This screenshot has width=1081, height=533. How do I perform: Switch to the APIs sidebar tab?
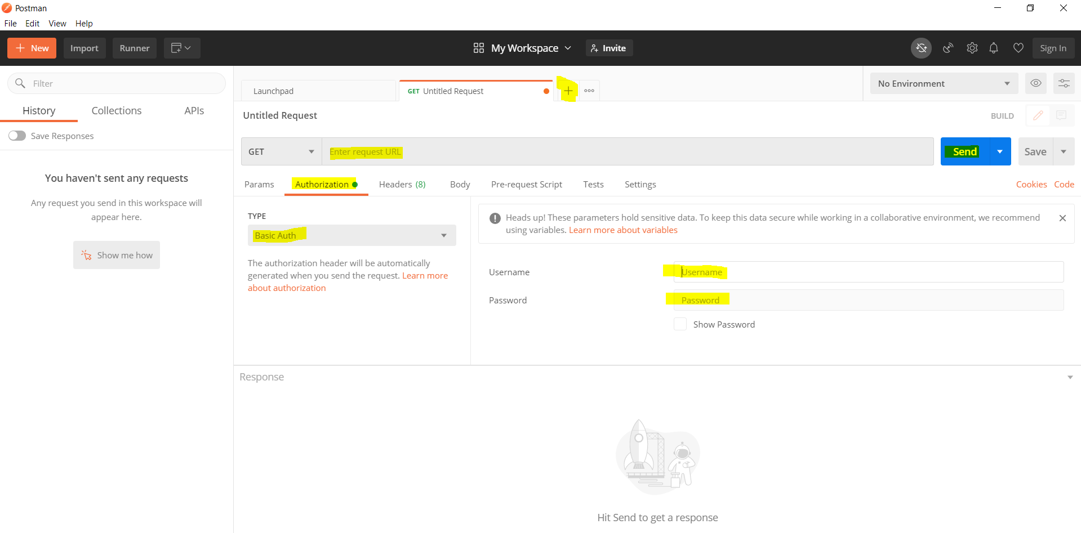coord(194,111)
